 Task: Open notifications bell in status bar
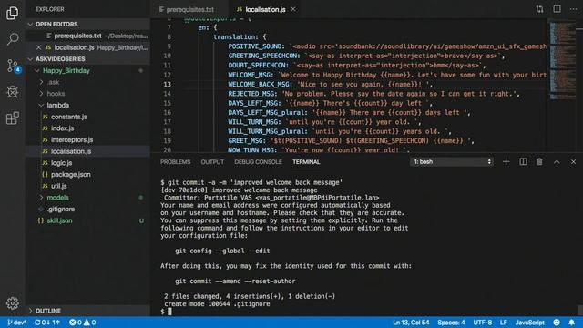tap(571, 323)
